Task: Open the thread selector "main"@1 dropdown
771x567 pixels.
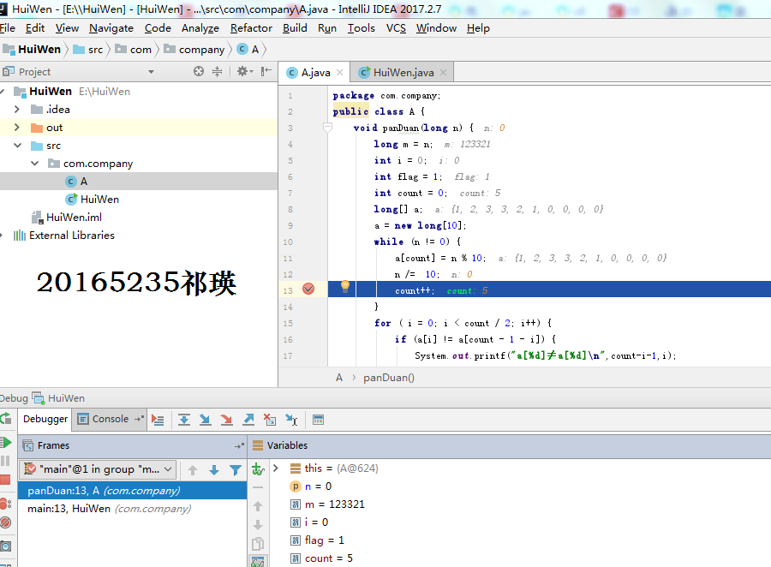Action: coord(98,469)
